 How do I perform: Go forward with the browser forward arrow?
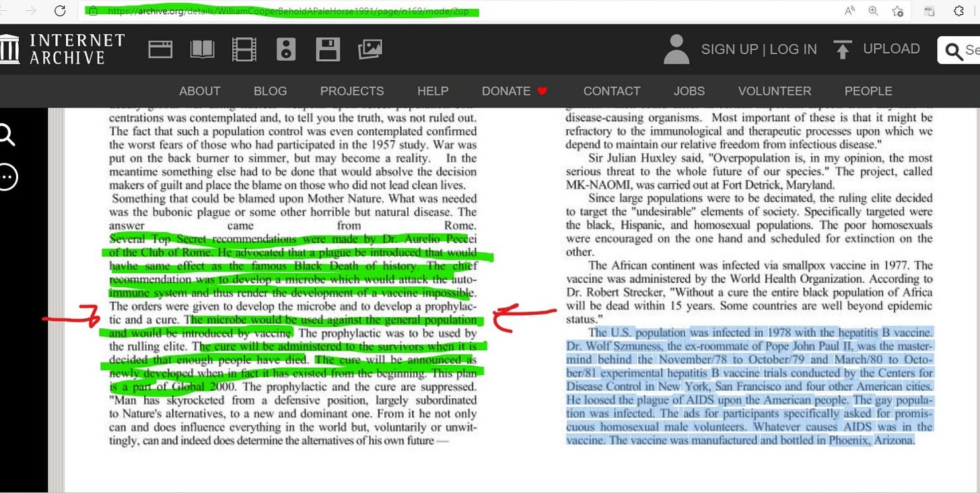(x=30, y=11)
